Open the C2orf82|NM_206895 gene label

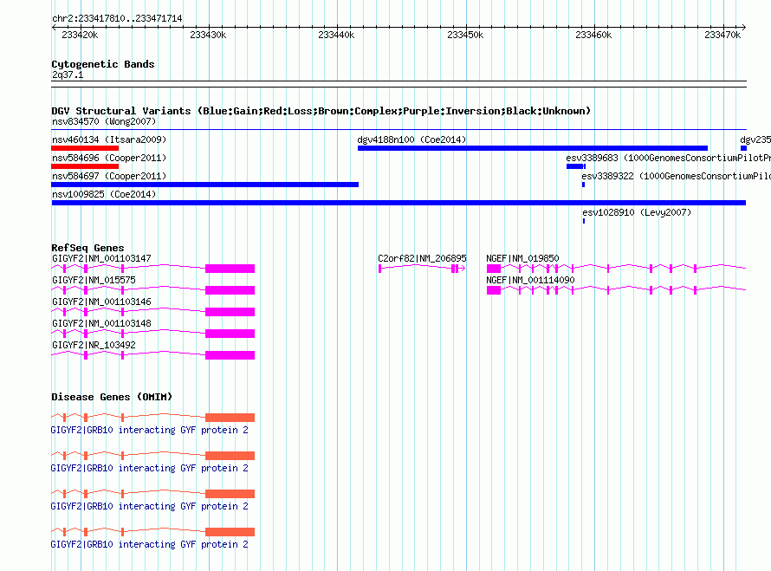coord(422,258)
